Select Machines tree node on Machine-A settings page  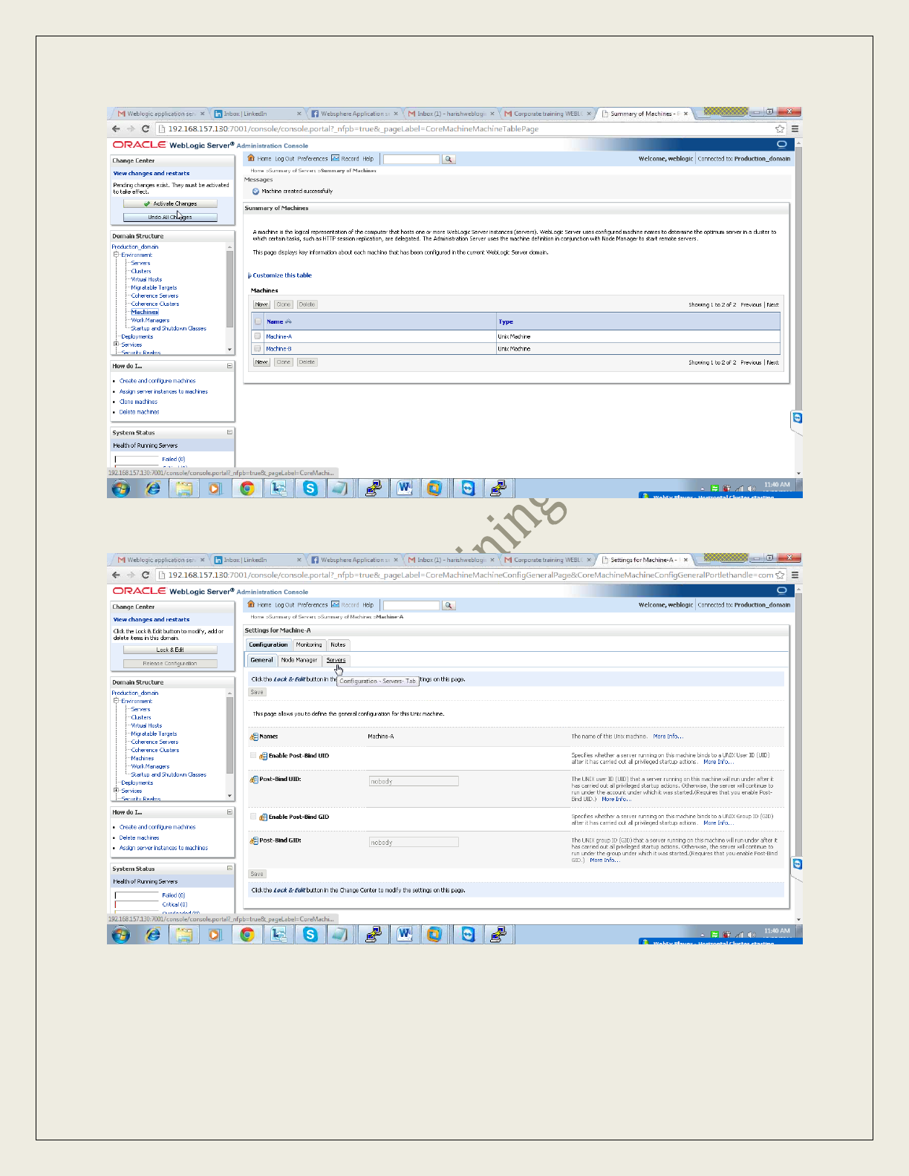pyautogui.click(x=143, y=758)
